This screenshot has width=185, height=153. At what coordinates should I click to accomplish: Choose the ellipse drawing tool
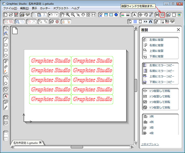click(x=6, y=55)
